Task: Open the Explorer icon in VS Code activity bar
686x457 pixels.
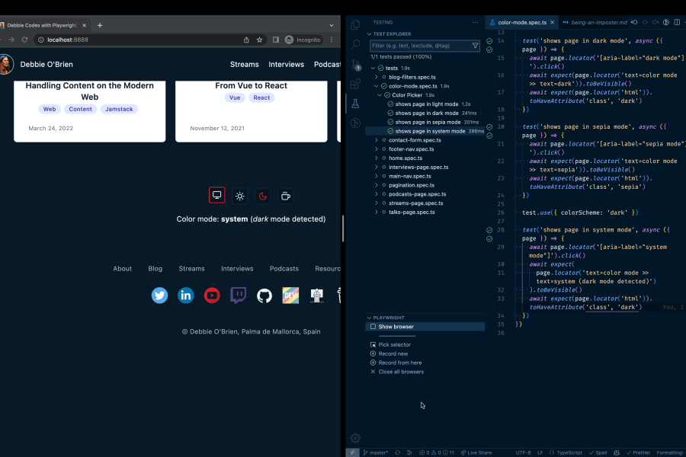Action: coord(355,25)
